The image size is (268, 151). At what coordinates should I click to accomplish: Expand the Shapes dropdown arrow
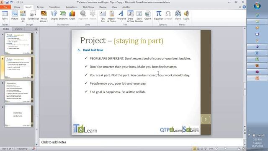[54, 21]
